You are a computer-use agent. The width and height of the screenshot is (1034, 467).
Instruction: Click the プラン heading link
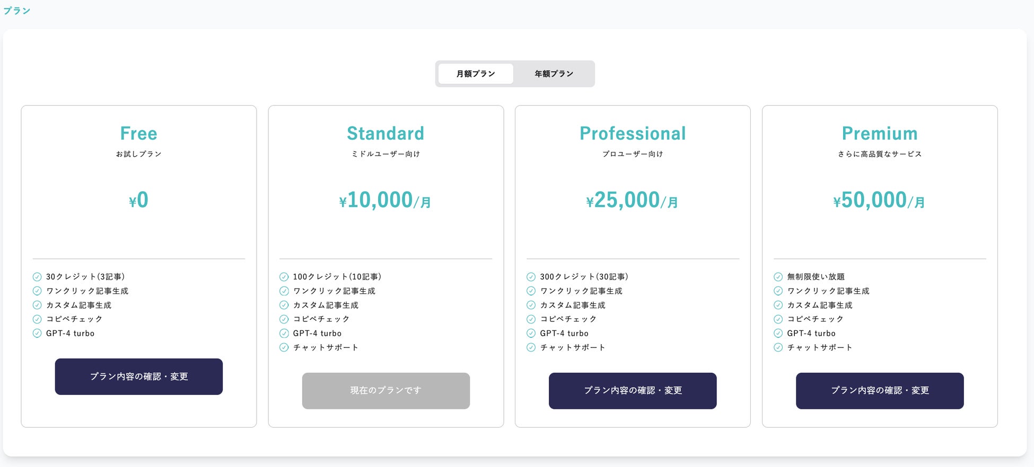coord(17,11)
